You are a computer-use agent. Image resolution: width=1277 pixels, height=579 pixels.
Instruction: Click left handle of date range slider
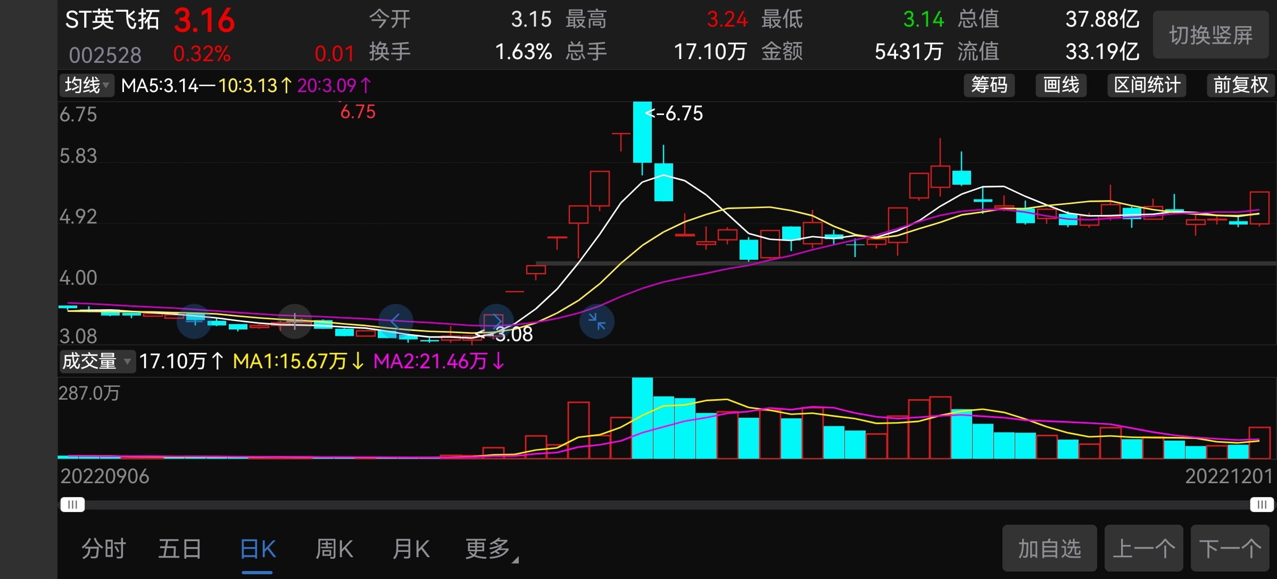tap(72, 504)
